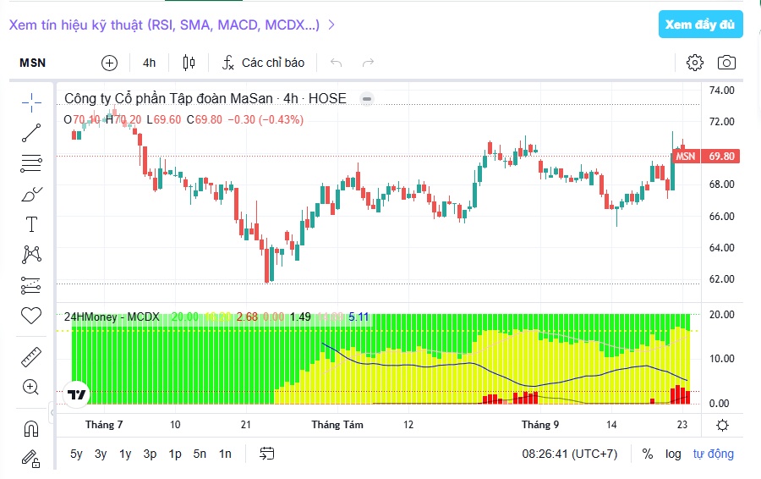Viewport: 761px width, 479px height.
Task: Click the 74.00 price scale label
Action: 722,91
